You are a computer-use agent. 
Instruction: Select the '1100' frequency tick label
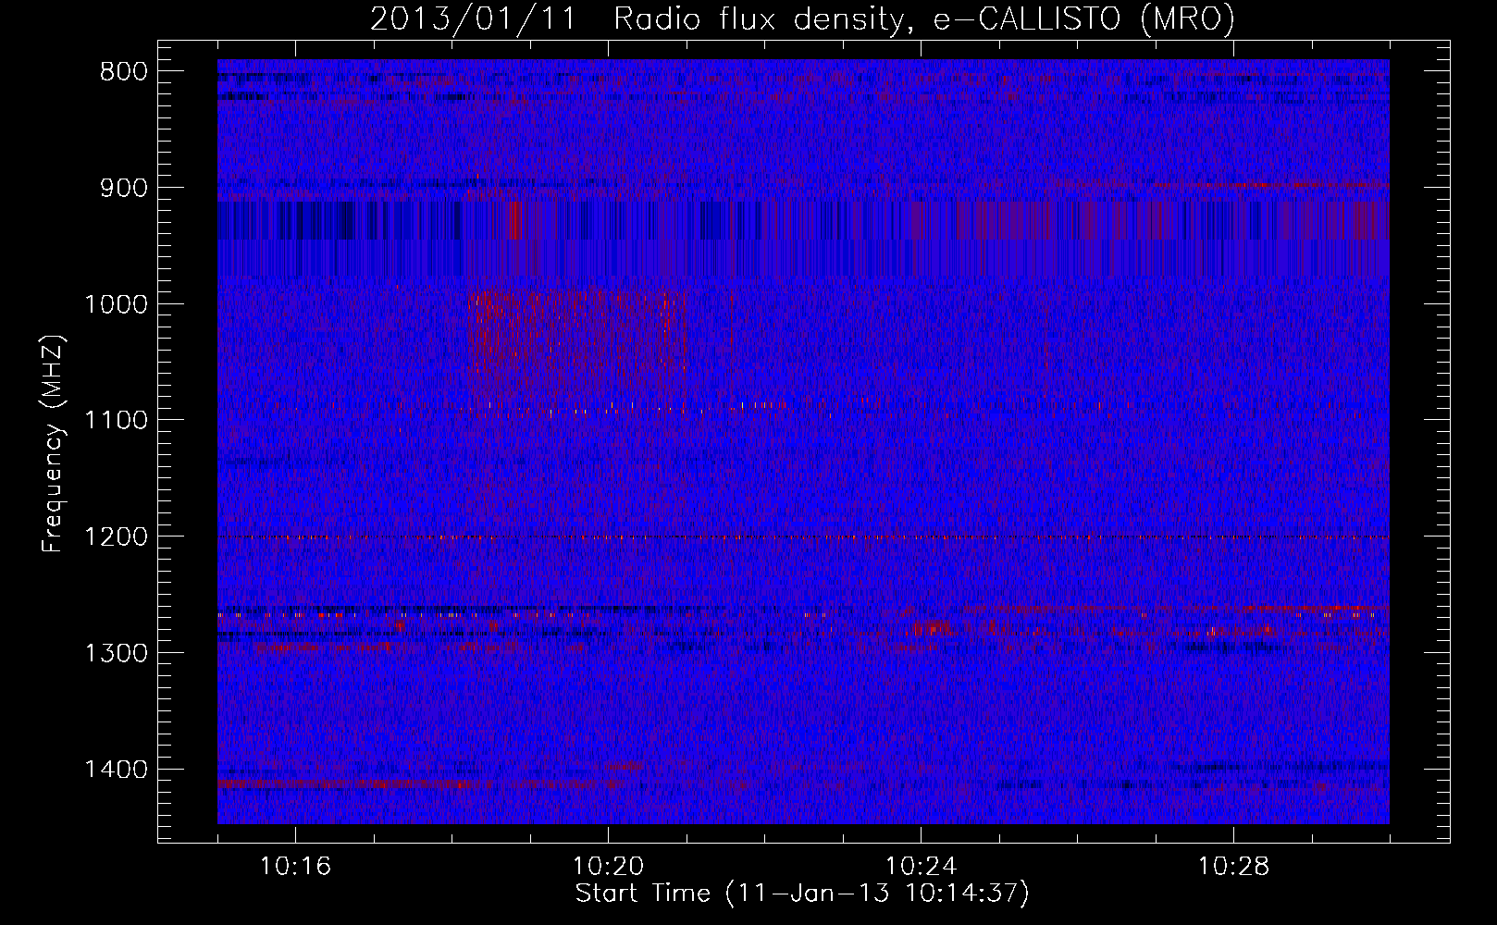click(116, 420)
